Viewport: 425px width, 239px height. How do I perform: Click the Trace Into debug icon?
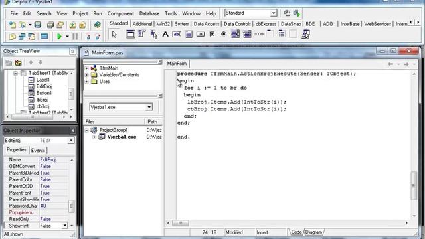88,37
